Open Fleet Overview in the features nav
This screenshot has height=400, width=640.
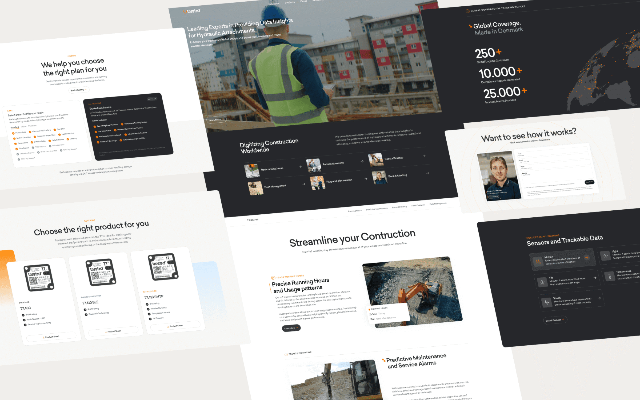[x=418, y=205]
